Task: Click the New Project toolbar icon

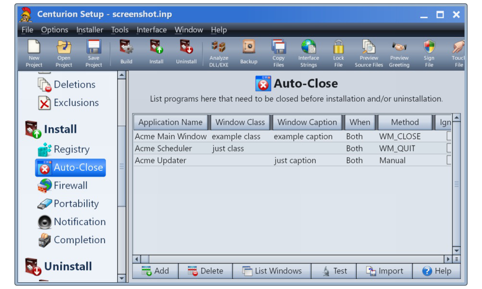Action: tap(34, 53)
